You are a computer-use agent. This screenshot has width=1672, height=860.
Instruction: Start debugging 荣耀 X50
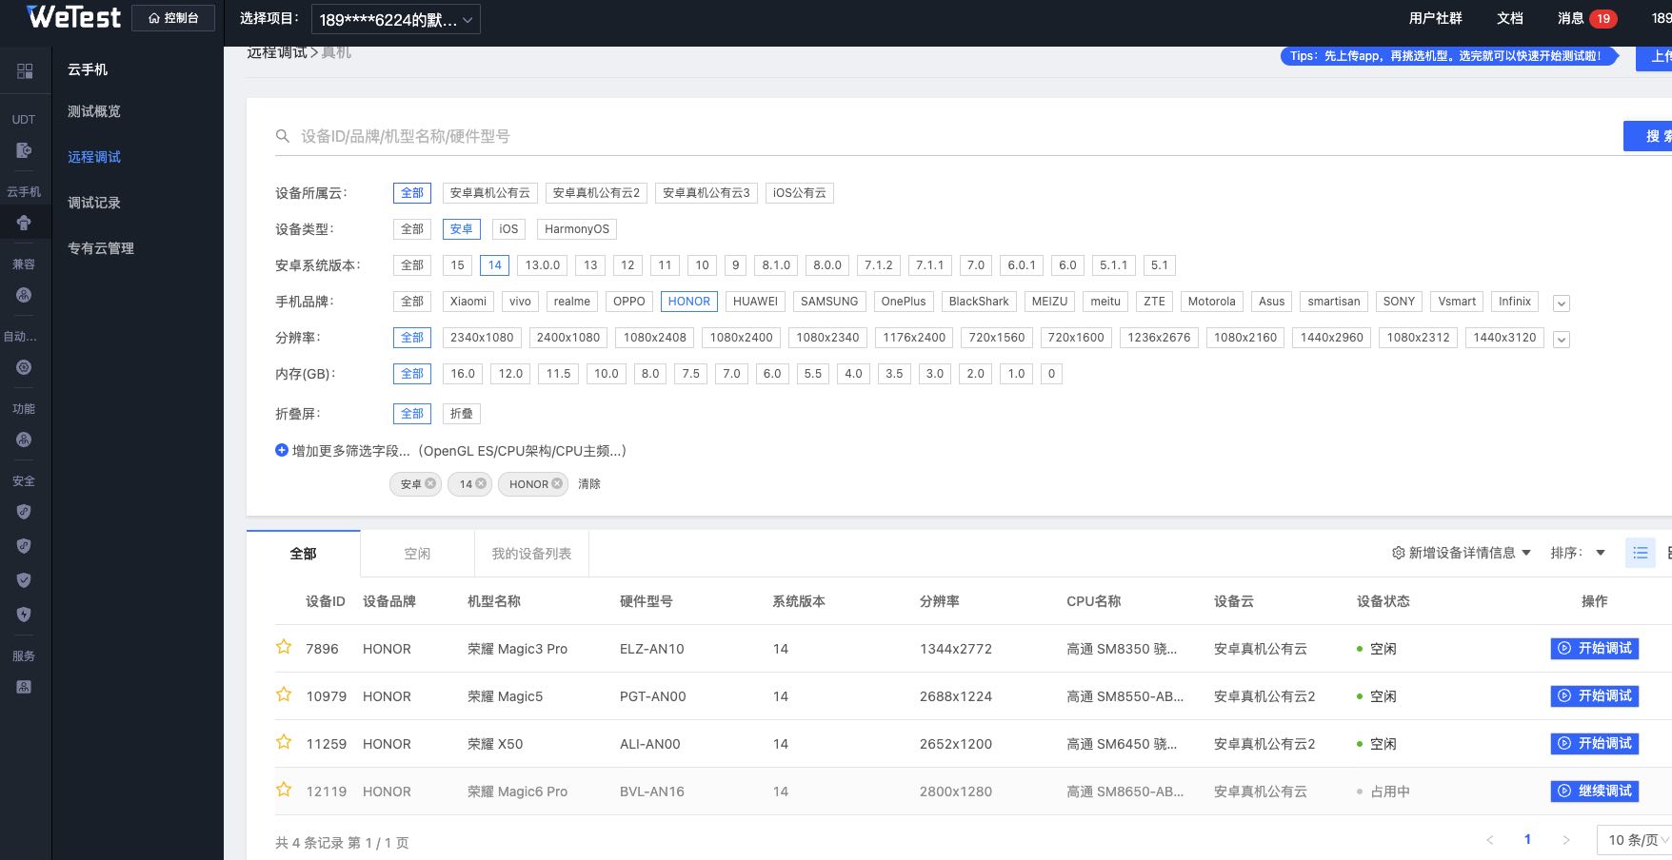1595,743
